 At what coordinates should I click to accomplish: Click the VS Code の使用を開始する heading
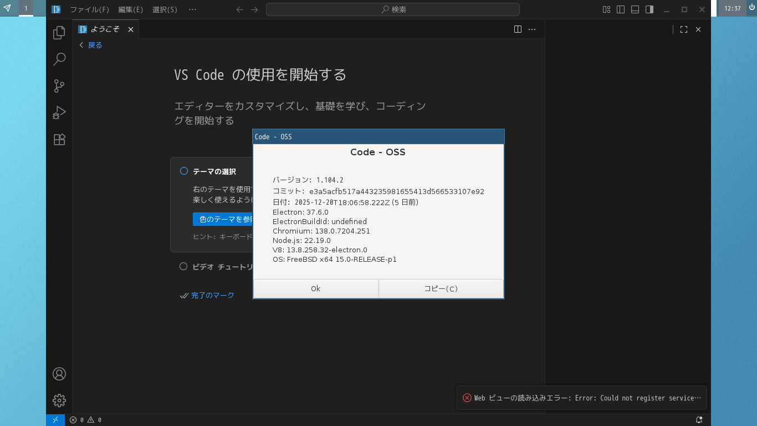tap(260, 74)
